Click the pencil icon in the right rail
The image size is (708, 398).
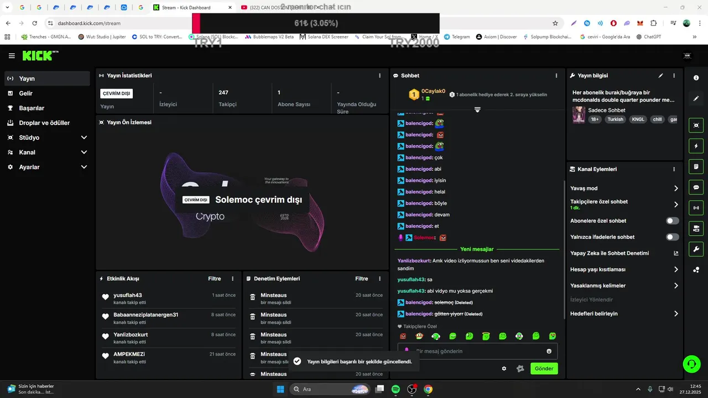pos(696,98)
